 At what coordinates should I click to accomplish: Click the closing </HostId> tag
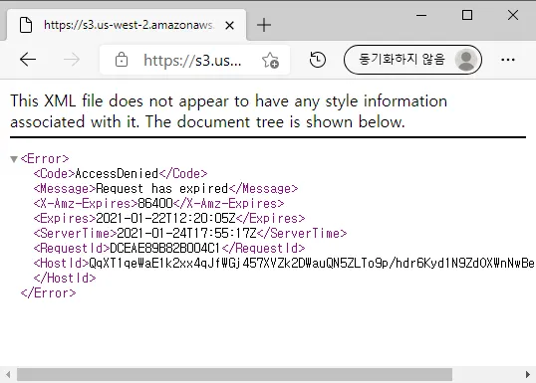click(65, 279)
